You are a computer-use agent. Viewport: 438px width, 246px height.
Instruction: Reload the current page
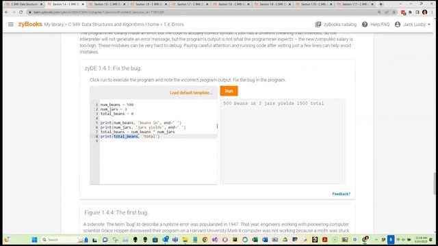(21, 12)
